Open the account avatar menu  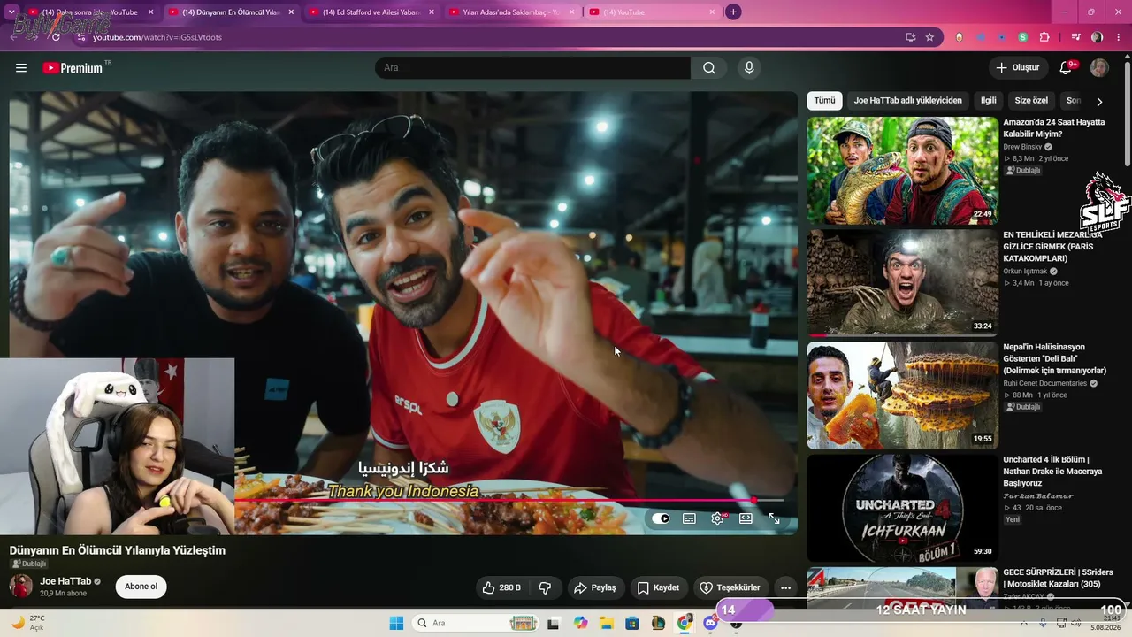tap(1099, 68)
